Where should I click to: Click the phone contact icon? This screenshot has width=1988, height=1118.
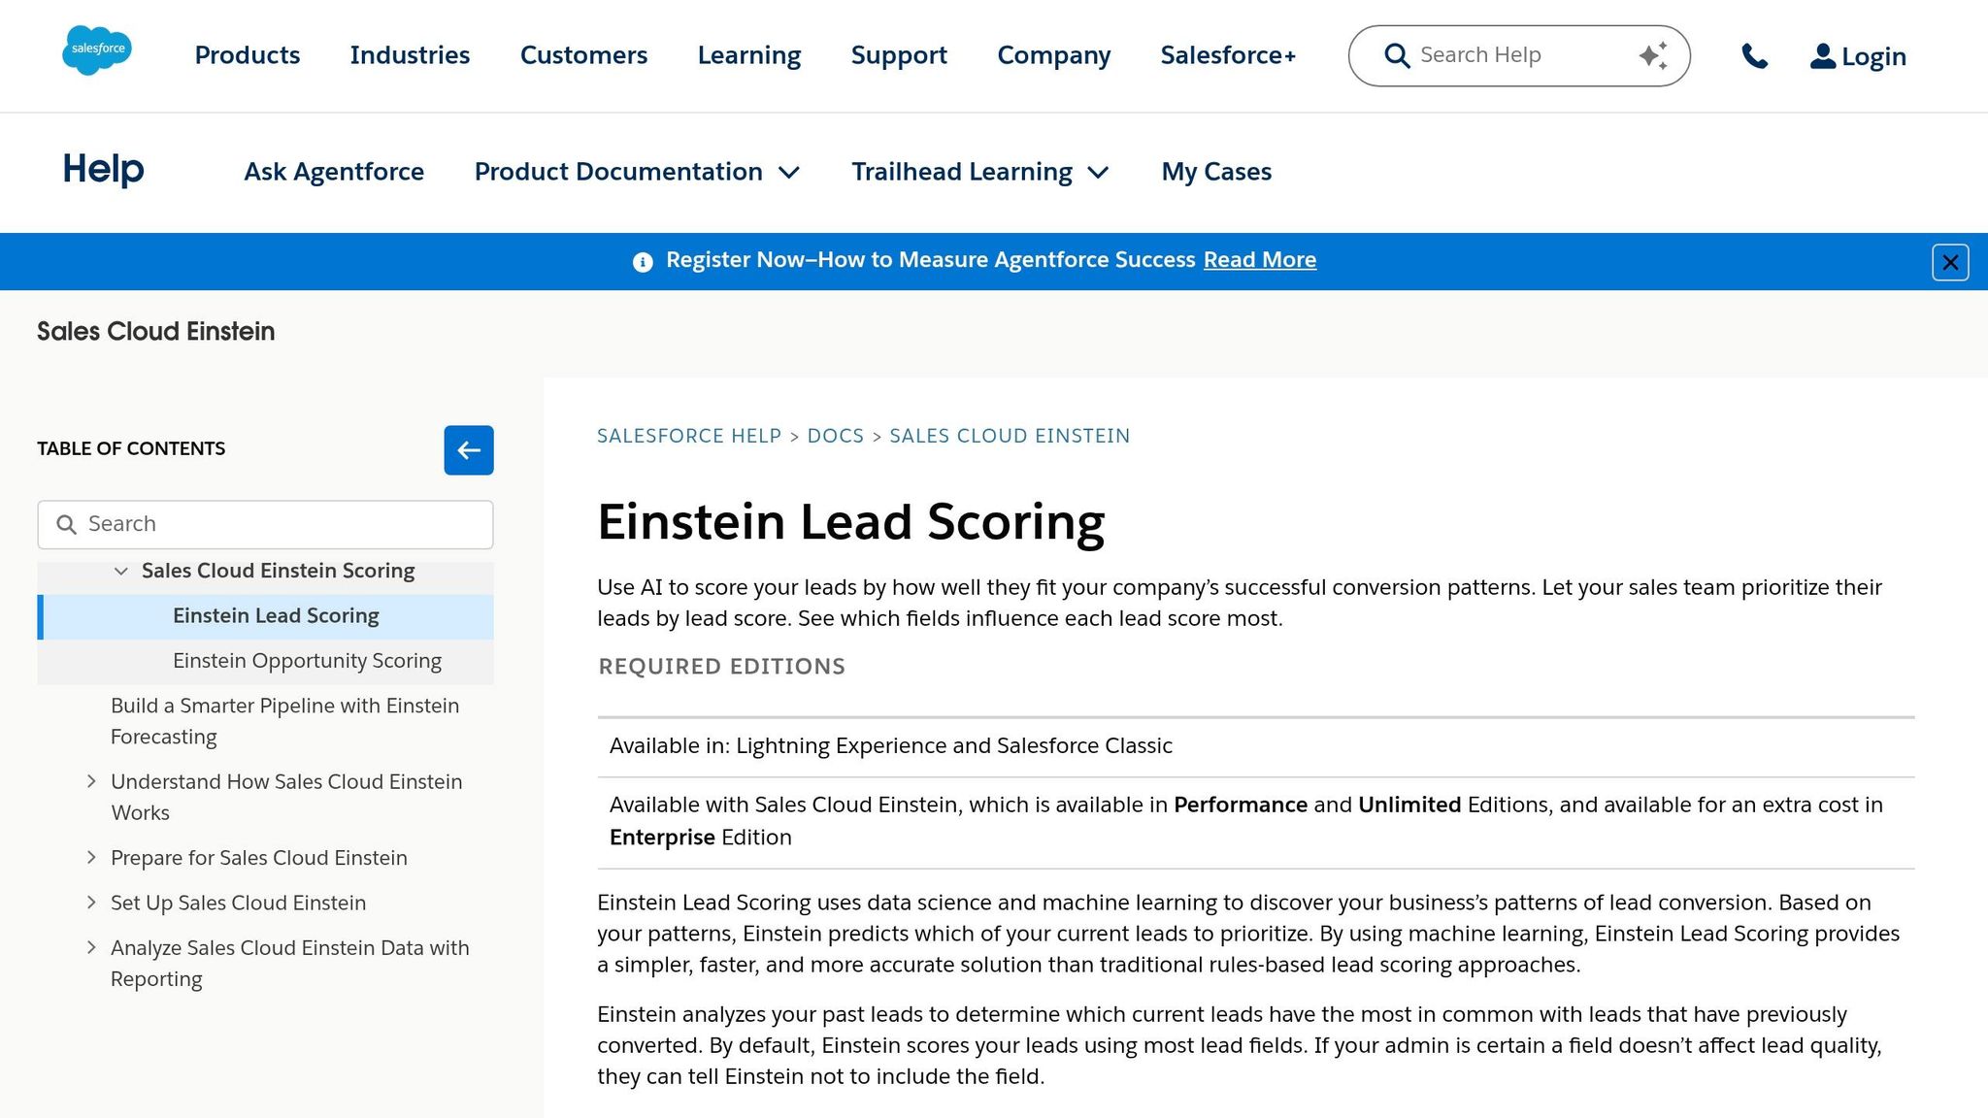1754,56
